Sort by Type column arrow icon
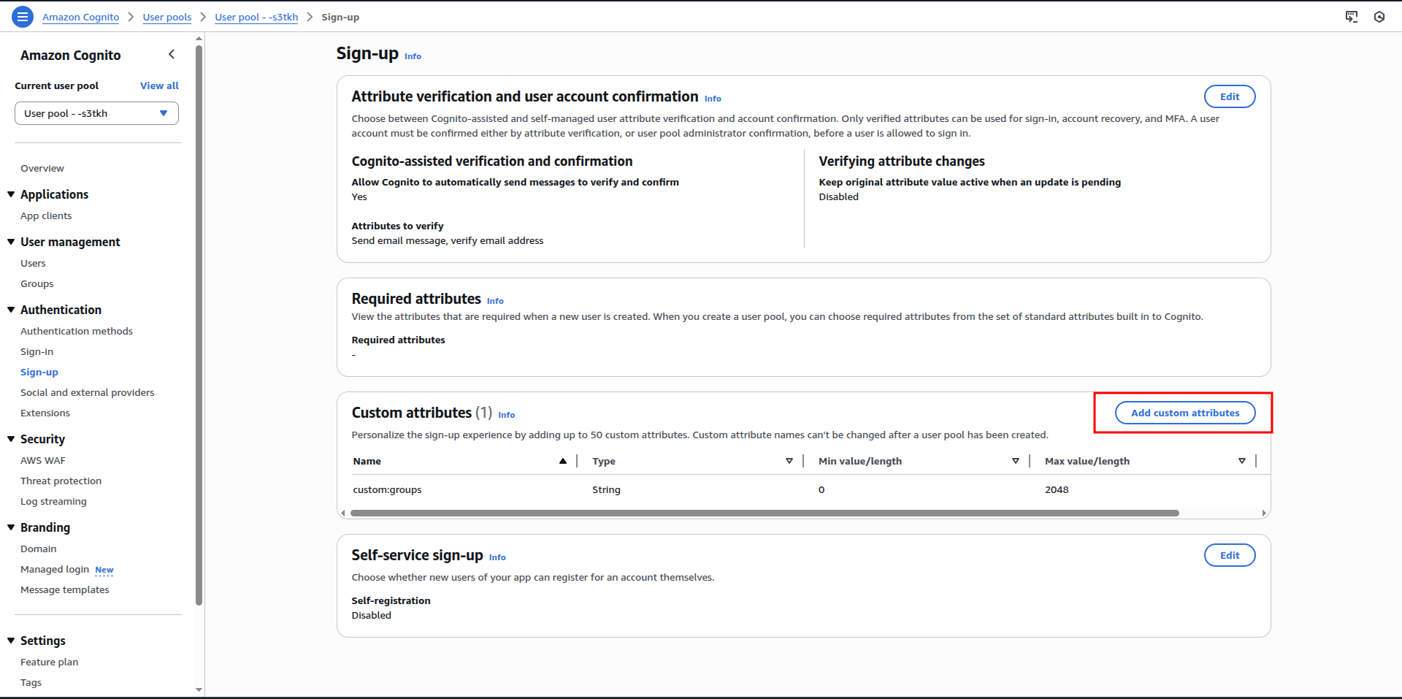The height and width of the screenshot is (699, 1402). 789,461
